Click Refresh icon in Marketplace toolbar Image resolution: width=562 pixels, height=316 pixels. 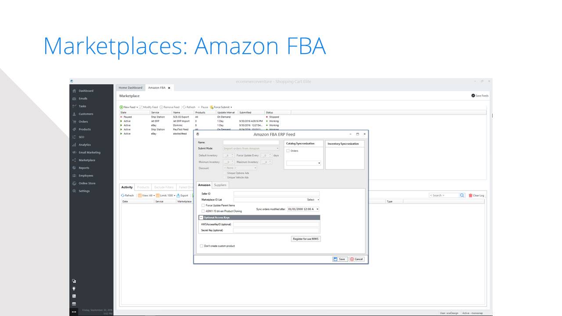coord(184,107)
